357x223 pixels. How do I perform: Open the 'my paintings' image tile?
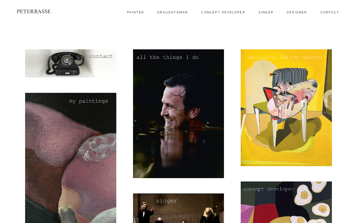coord(71,158)
